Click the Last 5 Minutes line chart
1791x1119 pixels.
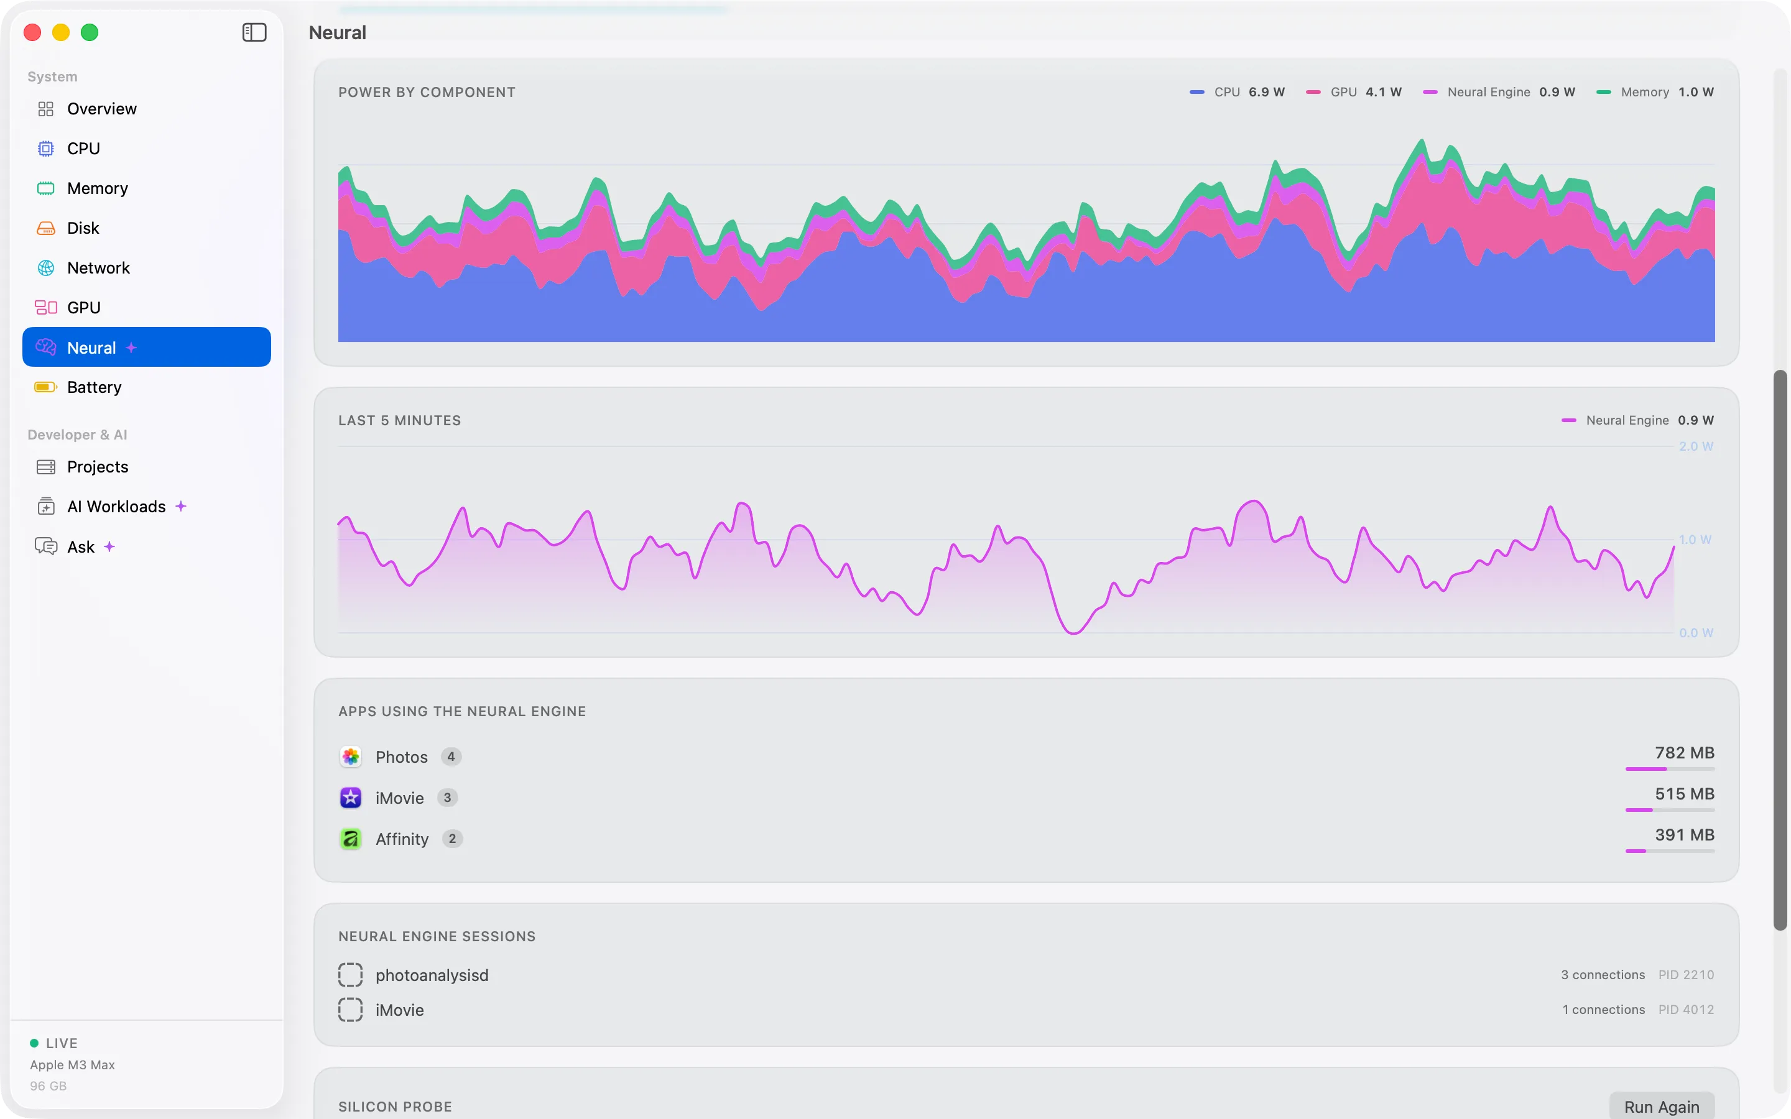(1007, 540)
